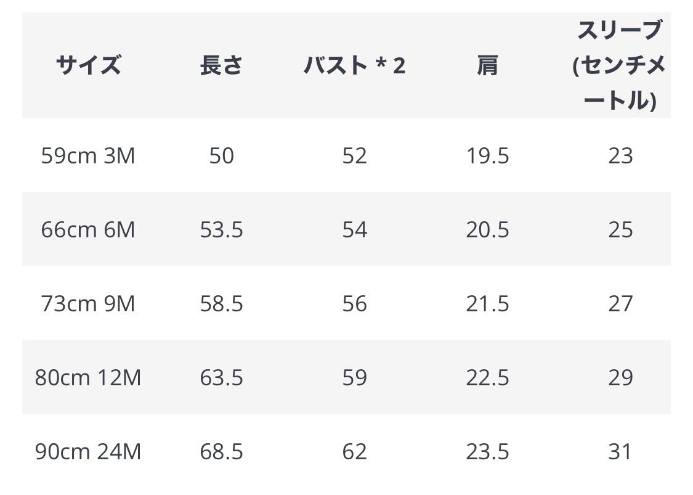Screen dimensions: 693x495
Task: Select bust value 62 in 24M row
Action: pyautogui.click(x=354, y=452)
